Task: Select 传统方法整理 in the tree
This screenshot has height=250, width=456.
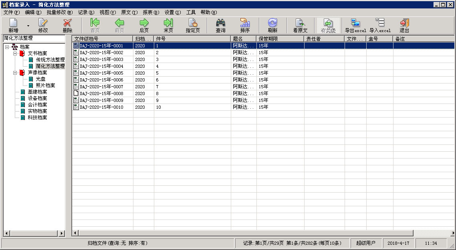Action: pyautogui.click(x=50, y=60)
